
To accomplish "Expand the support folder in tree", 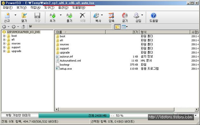I will (4, 47).
